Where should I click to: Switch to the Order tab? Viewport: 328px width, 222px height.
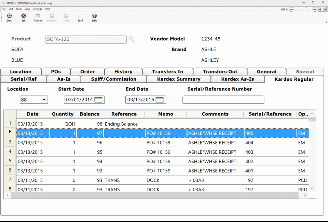coord(87,71)
